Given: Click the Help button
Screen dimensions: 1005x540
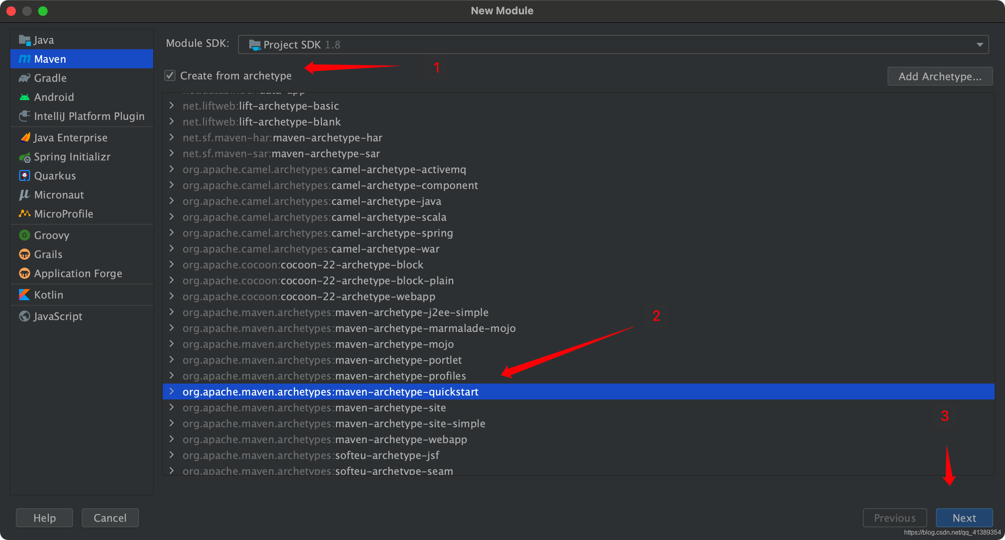Looking at the screenshot, I should [x=44, y=518].
